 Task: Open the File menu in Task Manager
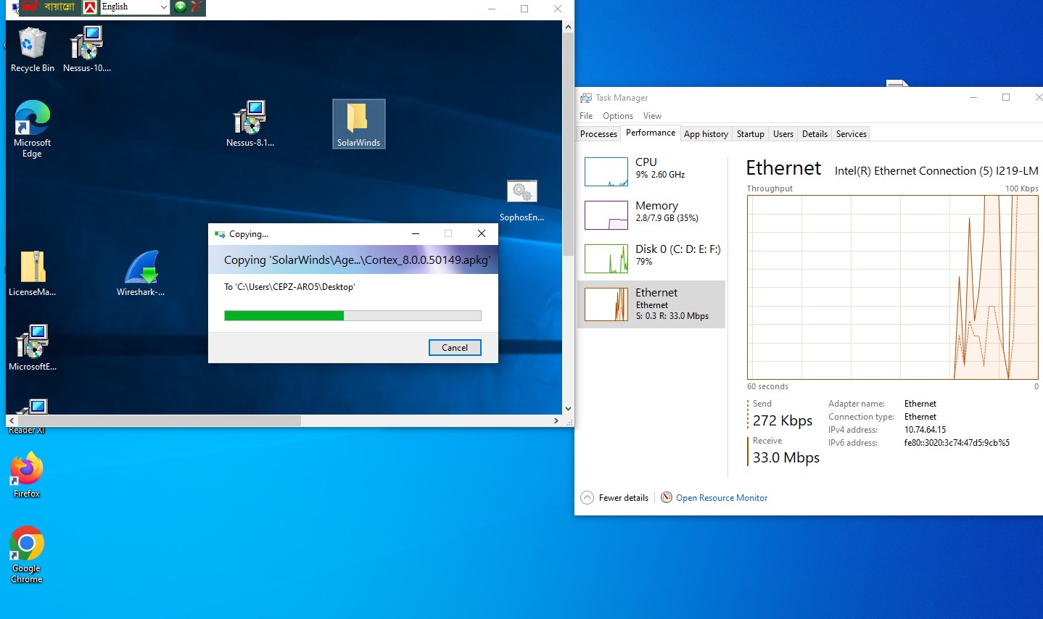(x=586, y=116)
